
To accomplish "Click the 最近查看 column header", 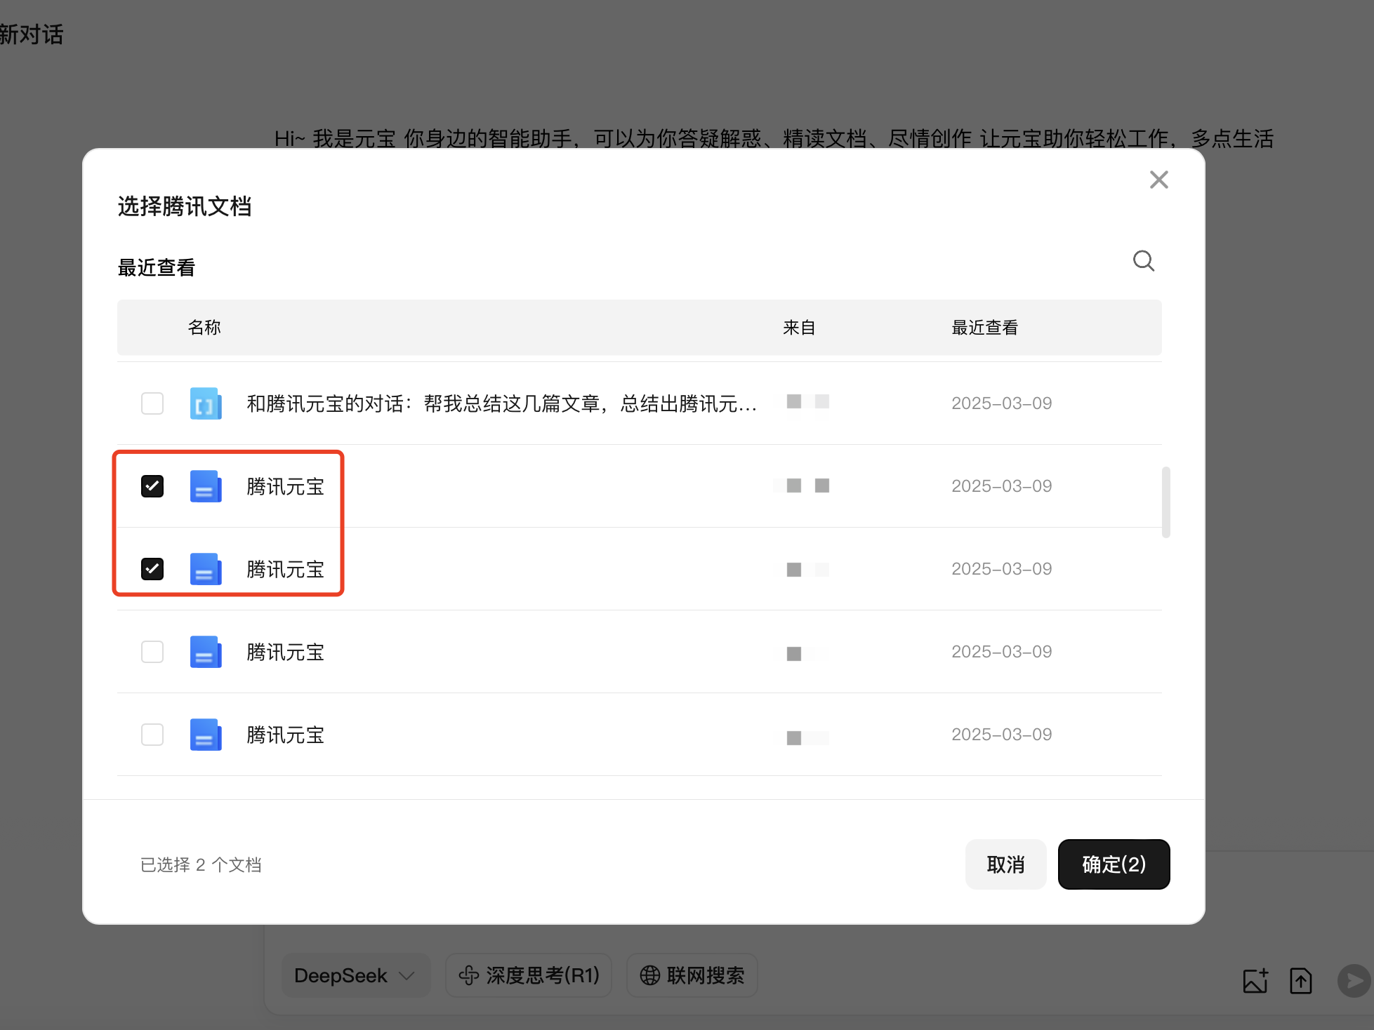I will click(x=984, y=328).
